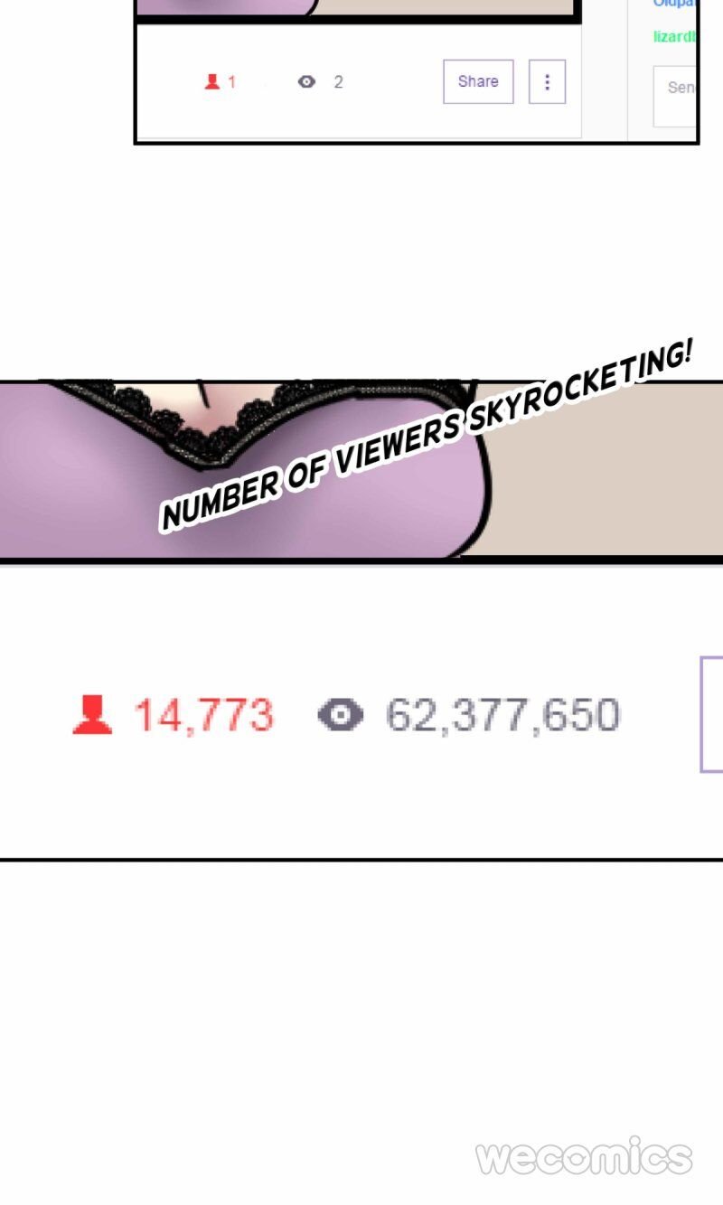Click the wecomics watermark logo
723x1205 pixels.
pos(585,1157)
